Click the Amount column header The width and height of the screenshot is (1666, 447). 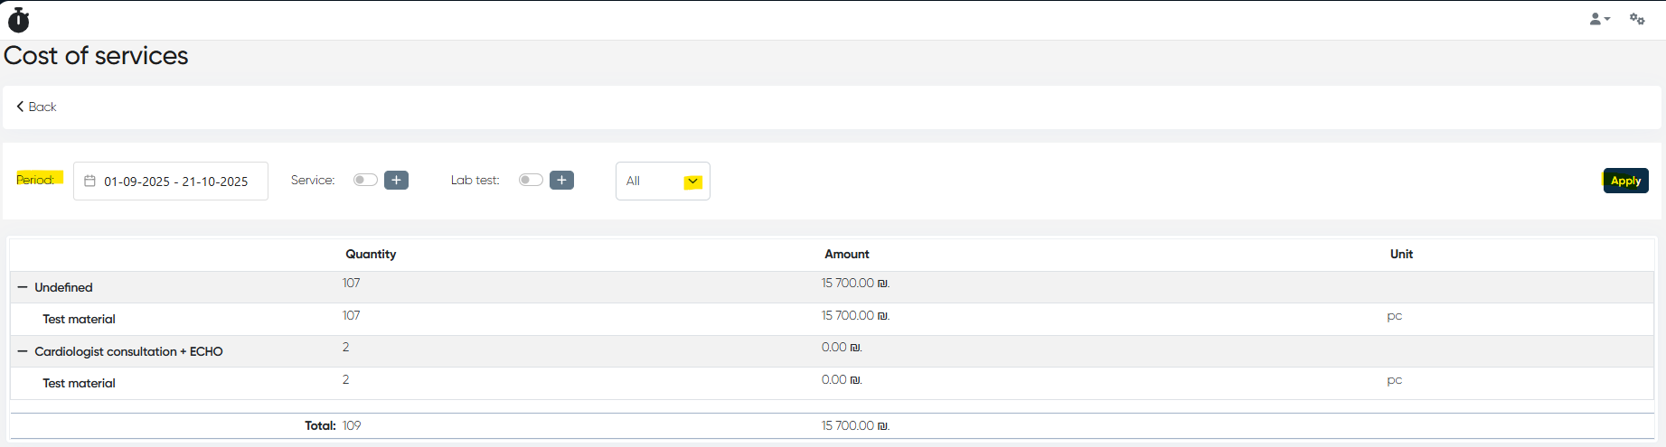pyautogui.click(x=846, y=254)
